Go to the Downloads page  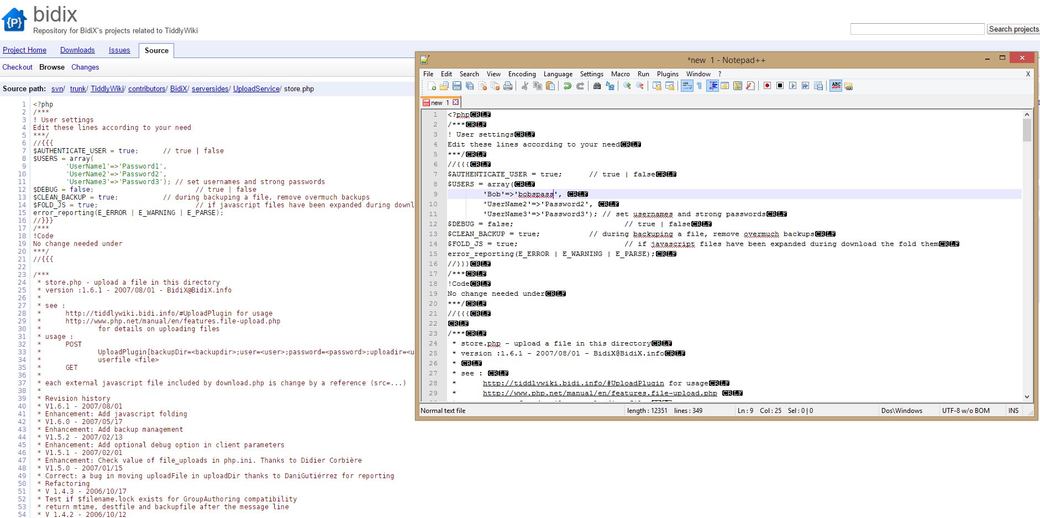click(x=77, y=50)
